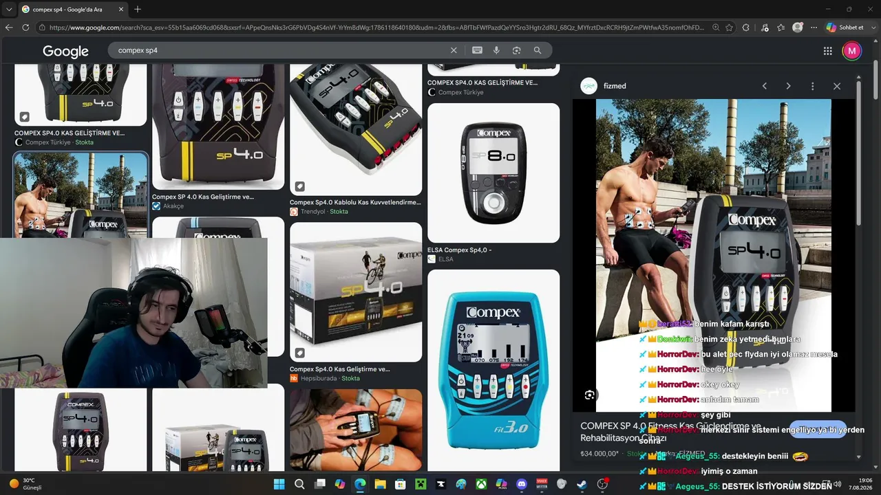This screenshot has height=495, width=881.
Task: Open the Compex SP4.0 box Hepsiburada thumbnail
Action: pyautogui.click(x=356, y=292)
